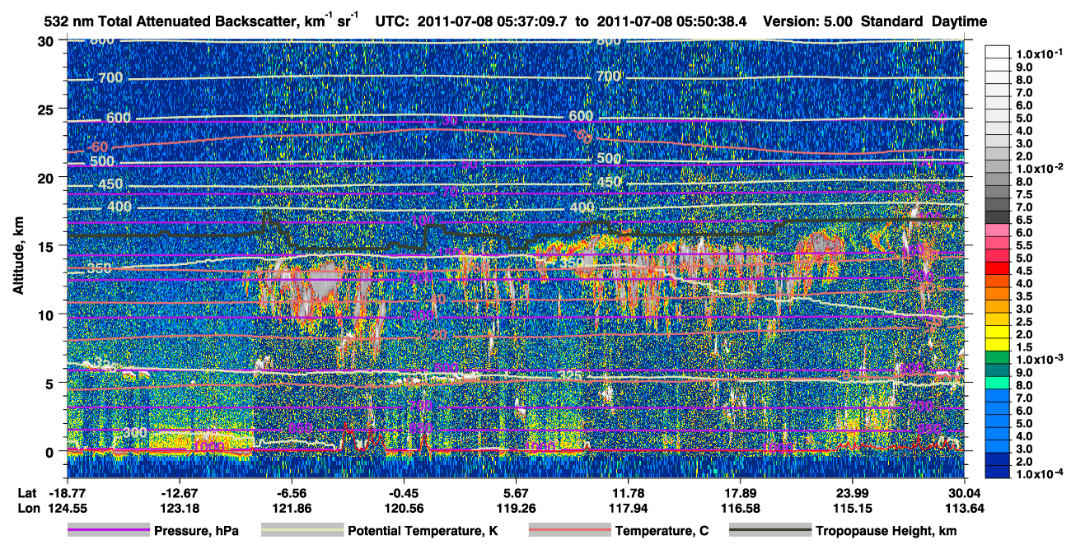Viewport: 1071px width, 549px height.
Task: Click the 'Version: 5.00' text
Action: [808, 23]
